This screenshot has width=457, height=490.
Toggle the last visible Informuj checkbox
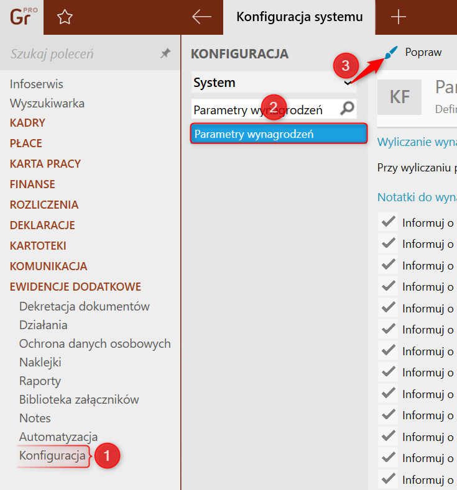(389, 479)
